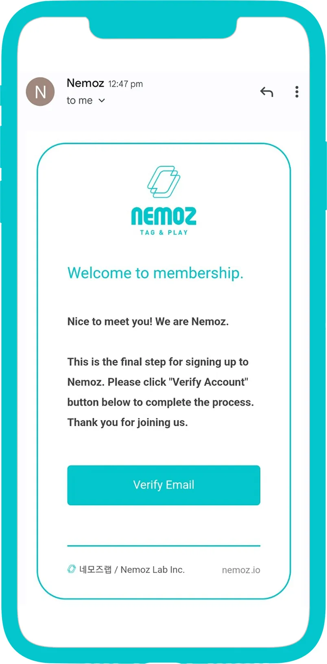Click the small Nemoz logo icon in footer
The width and height of the screenshot is (327, 664).
[72, 569]
